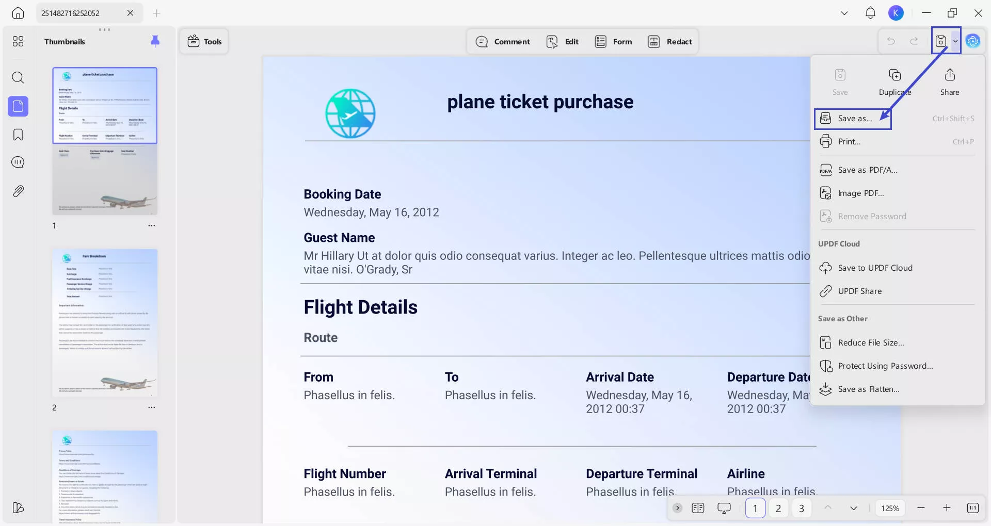Image resolution: width=991 pixels, height=526 pixels.
Task: Select the page 2 thumbnail
Action: pyautogui.click(x=105, y=323)
